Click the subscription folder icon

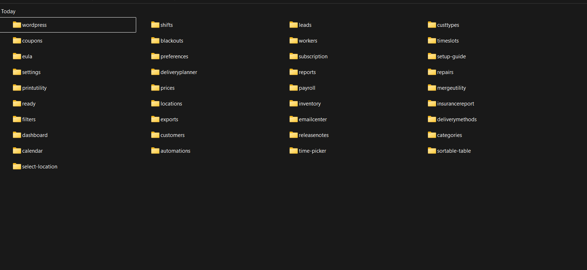point(293,56)
